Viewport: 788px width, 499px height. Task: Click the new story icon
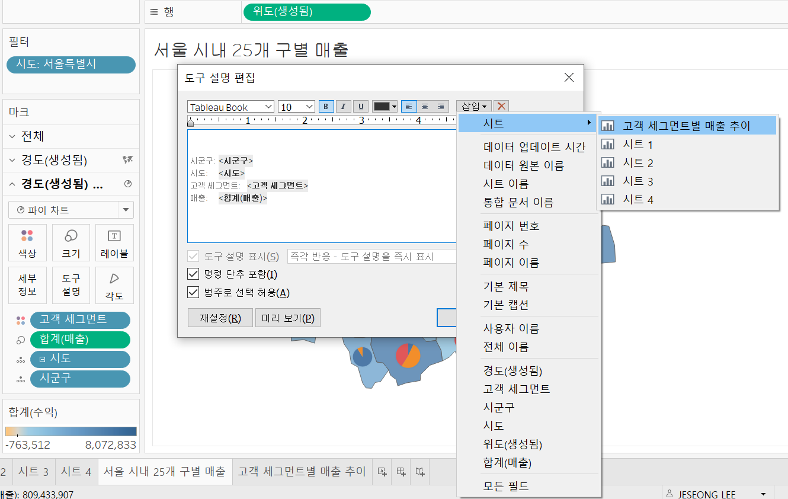(420, 472)
